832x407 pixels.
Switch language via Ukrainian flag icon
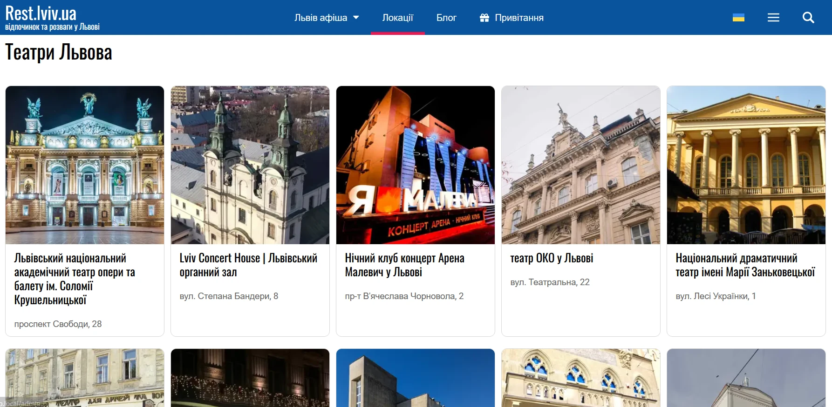coord(738,18)
